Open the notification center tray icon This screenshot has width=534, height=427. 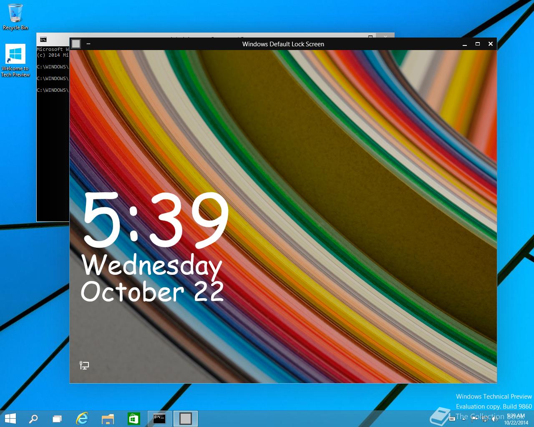click(452, 419)
